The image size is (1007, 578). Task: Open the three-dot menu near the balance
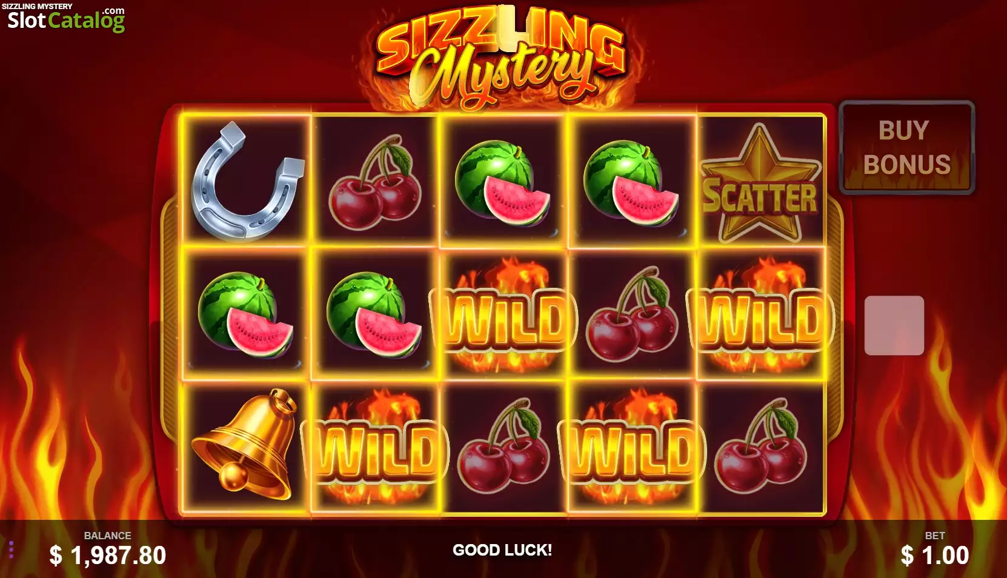[x=11, y=549]
